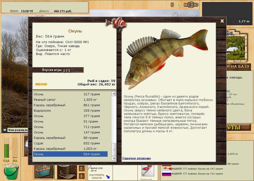Open the top-right МЕНЮ button
This screenshot has width=254, height=181.
[x=191, y=5]
